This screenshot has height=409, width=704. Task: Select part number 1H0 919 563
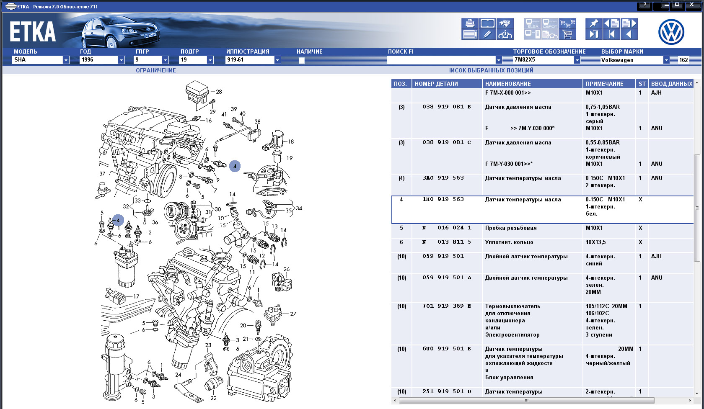443,199
